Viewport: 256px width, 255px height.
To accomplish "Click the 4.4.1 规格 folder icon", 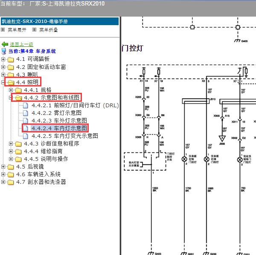I will (x=18, y=90).
